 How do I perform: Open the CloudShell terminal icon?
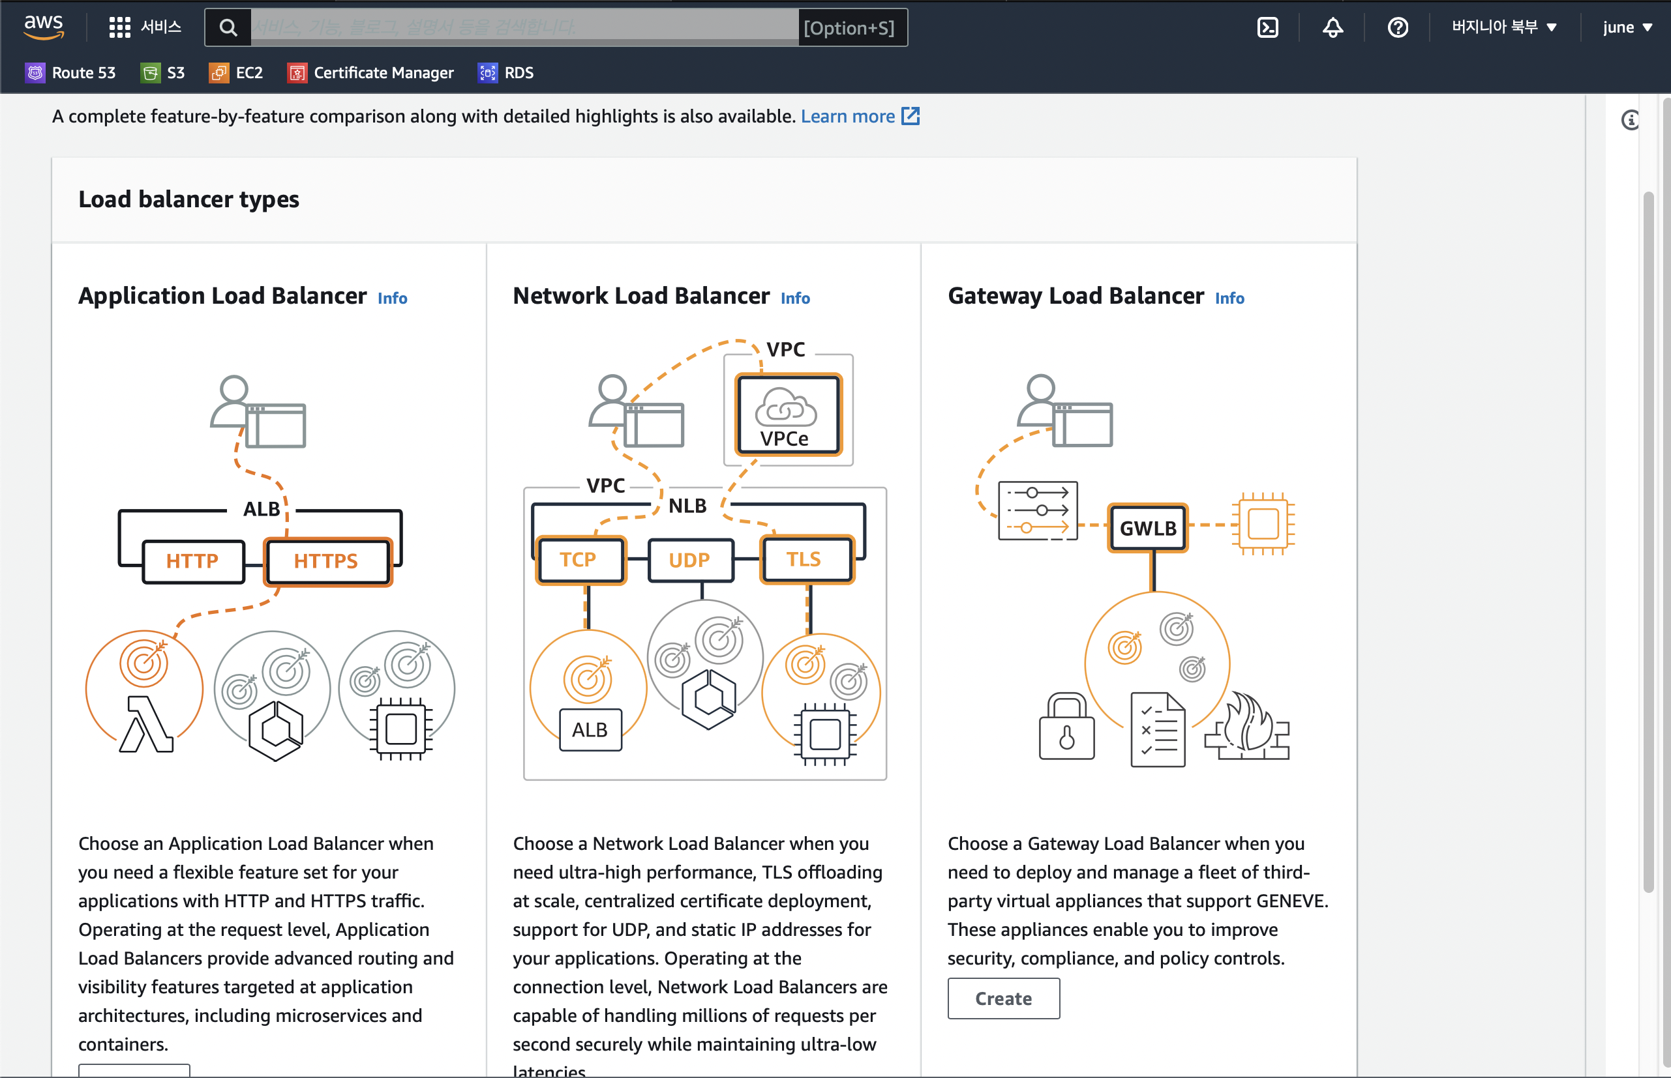pos(1268,27)
